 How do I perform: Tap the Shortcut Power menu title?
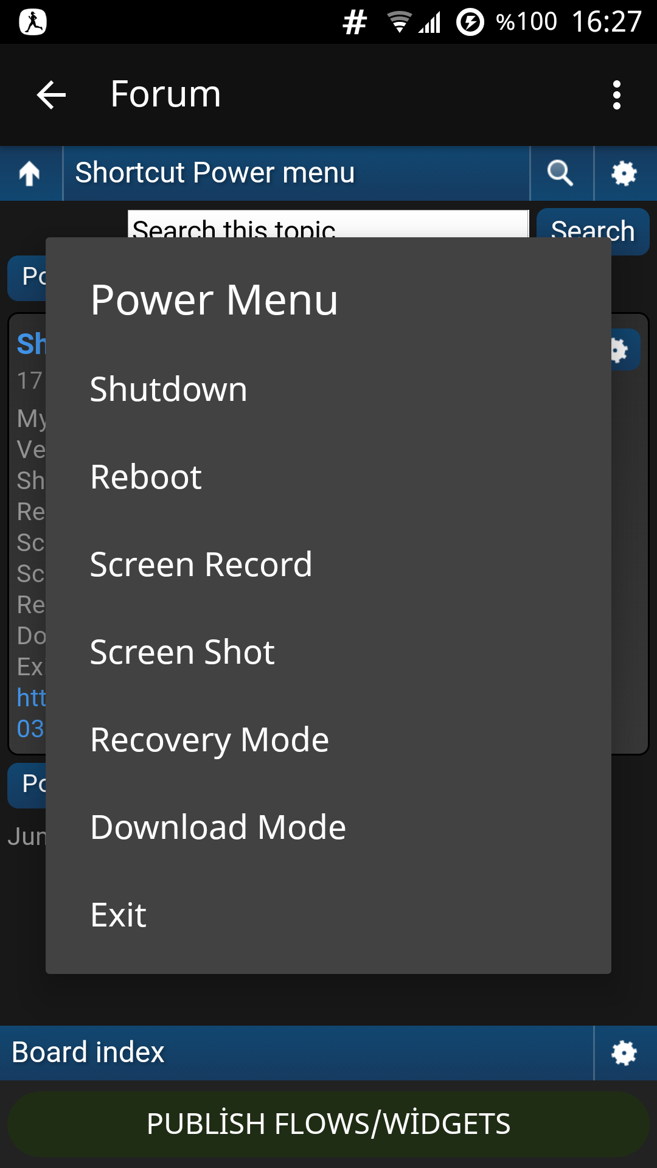[x=215, y=173]
